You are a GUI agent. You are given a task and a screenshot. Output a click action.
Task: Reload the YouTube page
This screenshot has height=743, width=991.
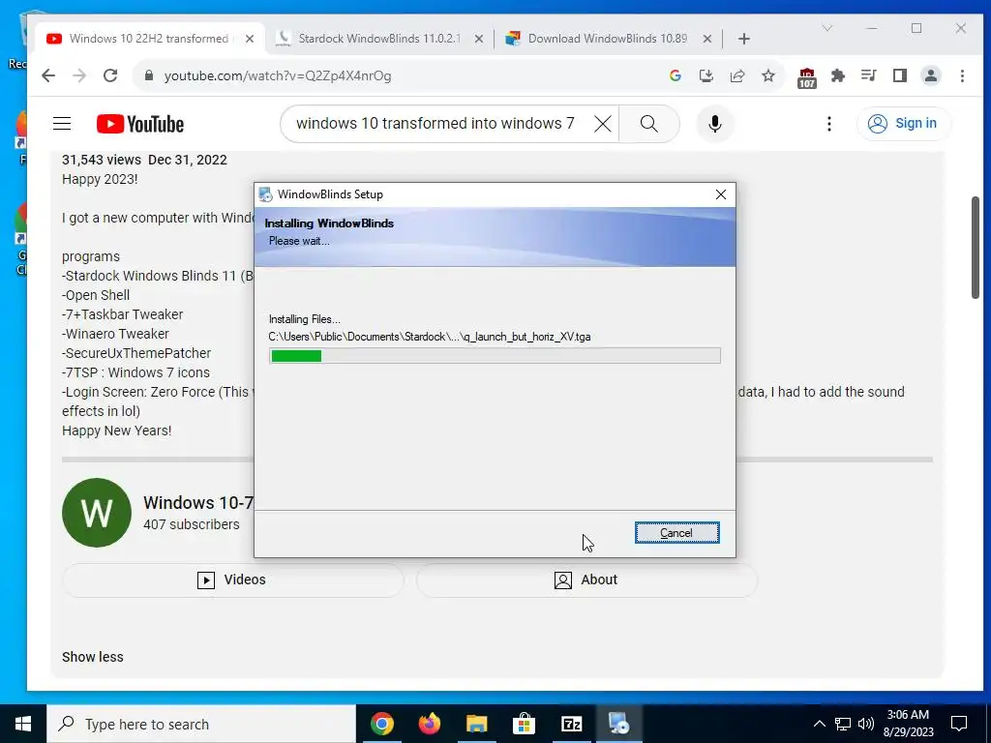[x=110, y=75]
